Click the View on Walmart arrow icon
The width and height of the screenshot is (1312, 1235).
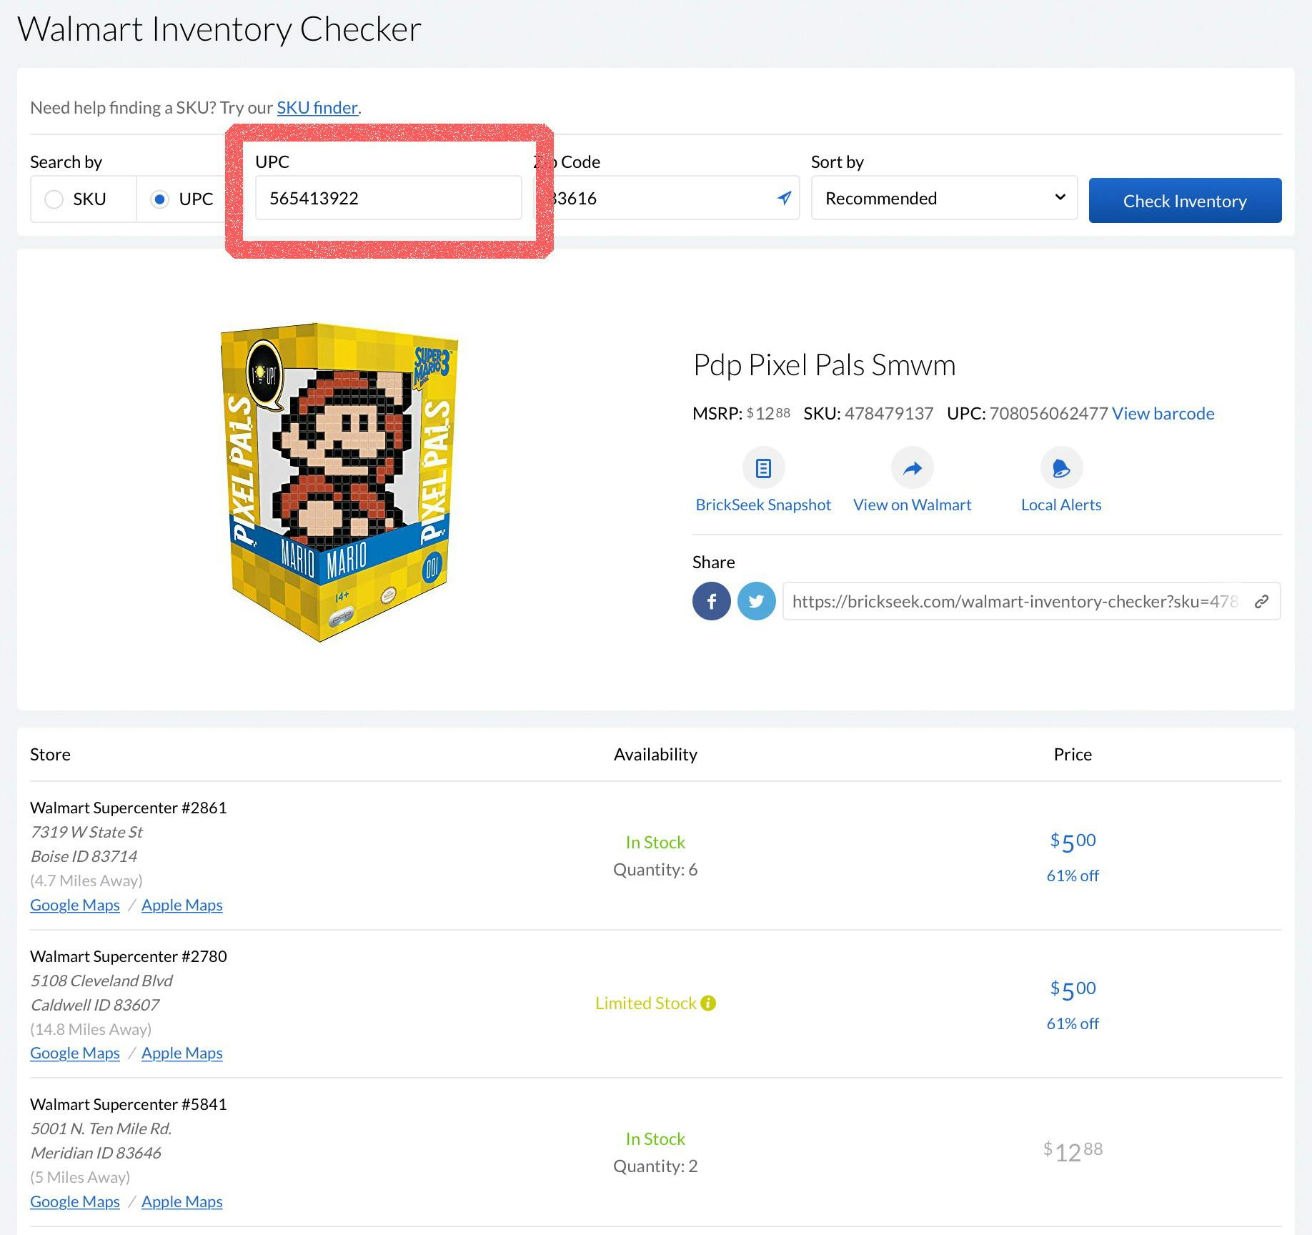[x=912, y=468]
